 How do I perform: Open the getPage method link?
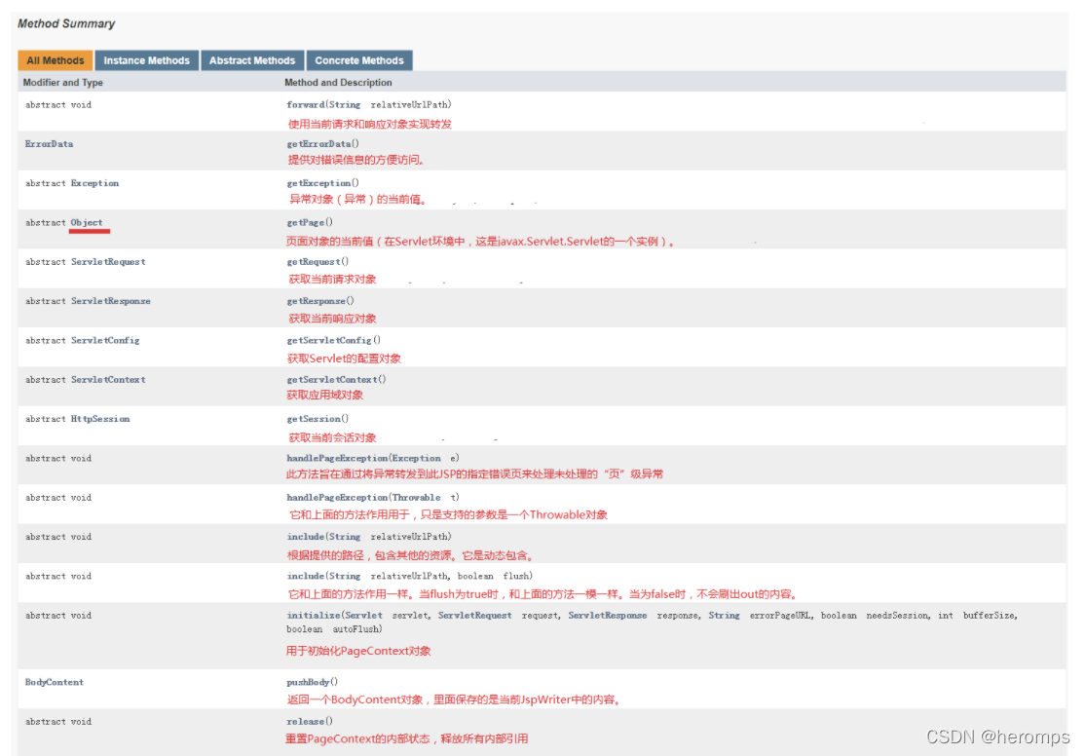point(305,223)
